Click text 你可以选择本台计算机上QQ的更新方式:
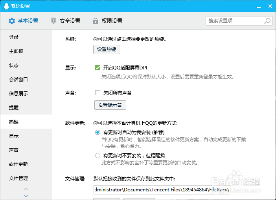Screen dimensions: 276x200 coord(135,123)
